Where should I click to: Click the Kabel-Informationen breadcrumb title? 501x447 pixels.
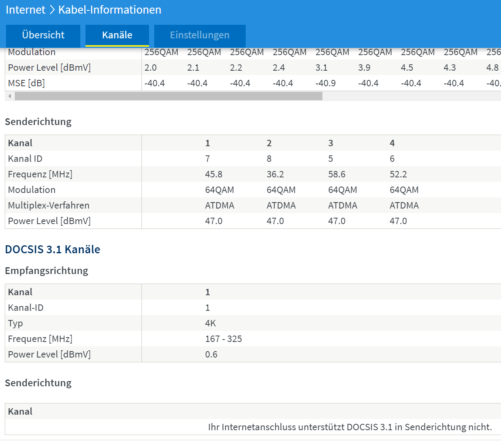click(110, 10)
